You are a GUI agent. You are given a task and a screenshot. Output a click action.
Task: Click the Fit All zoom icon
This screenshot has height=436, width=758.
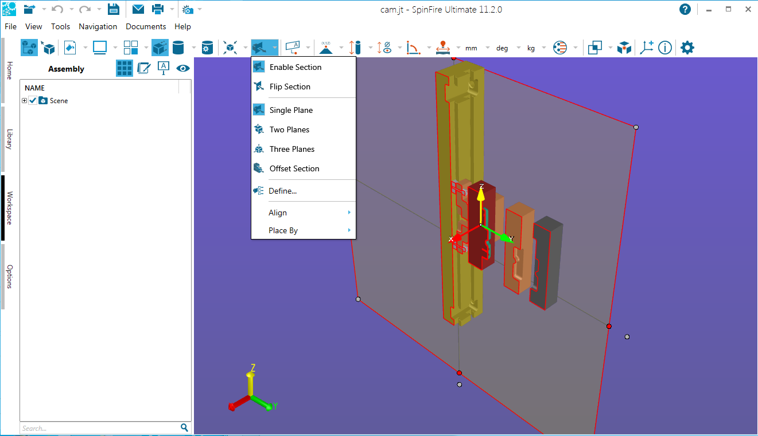(231, 48)
